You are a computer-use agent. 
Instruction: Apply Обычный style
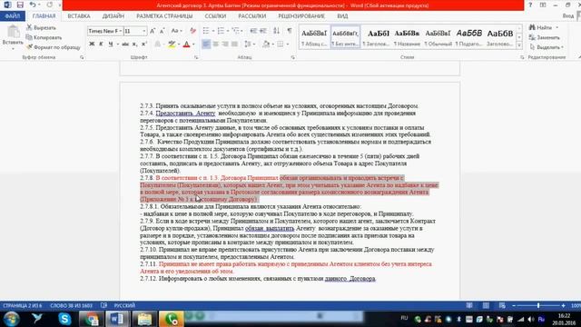438,37
